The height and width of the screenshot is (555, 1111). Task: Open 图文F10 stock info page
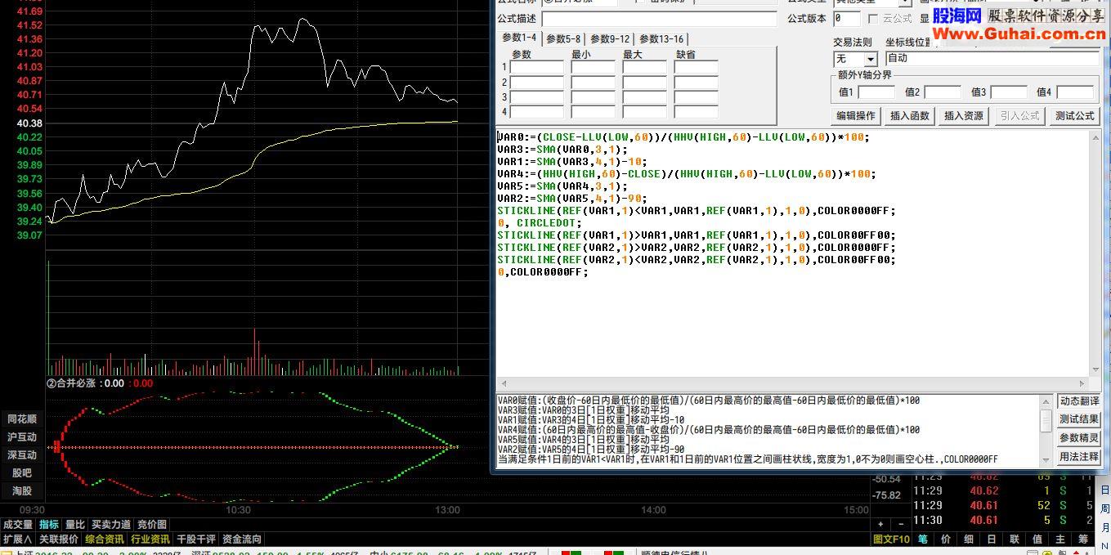[891, 539]
